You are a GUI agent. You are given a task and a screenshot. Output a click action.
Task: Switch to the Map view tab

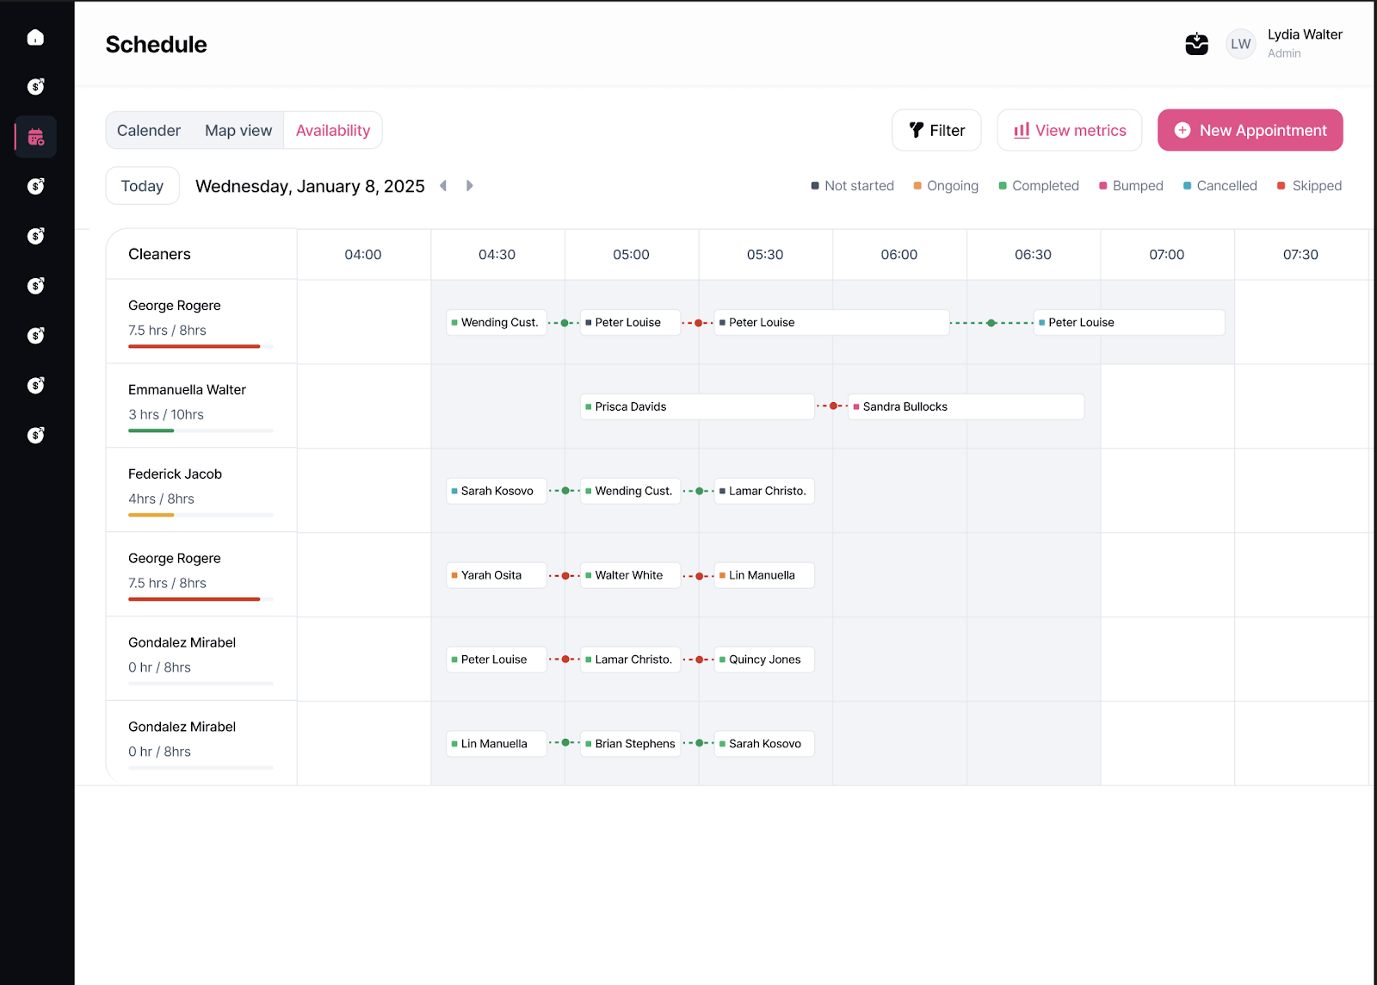pos(238,131)
